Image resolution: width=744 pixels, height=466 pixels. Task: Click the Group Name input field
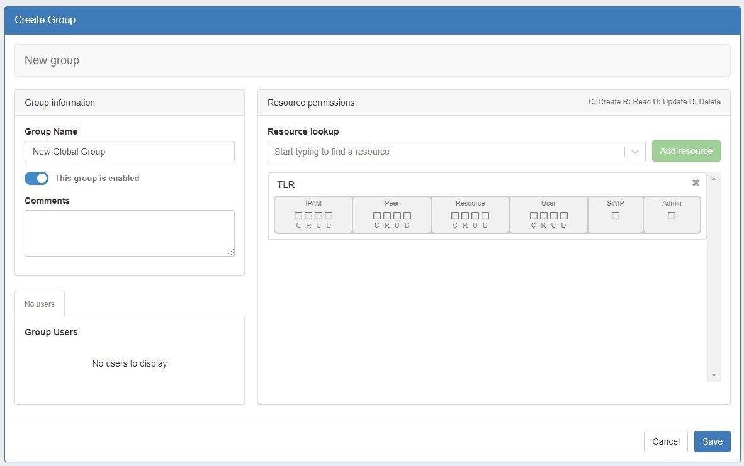(130, 152)
